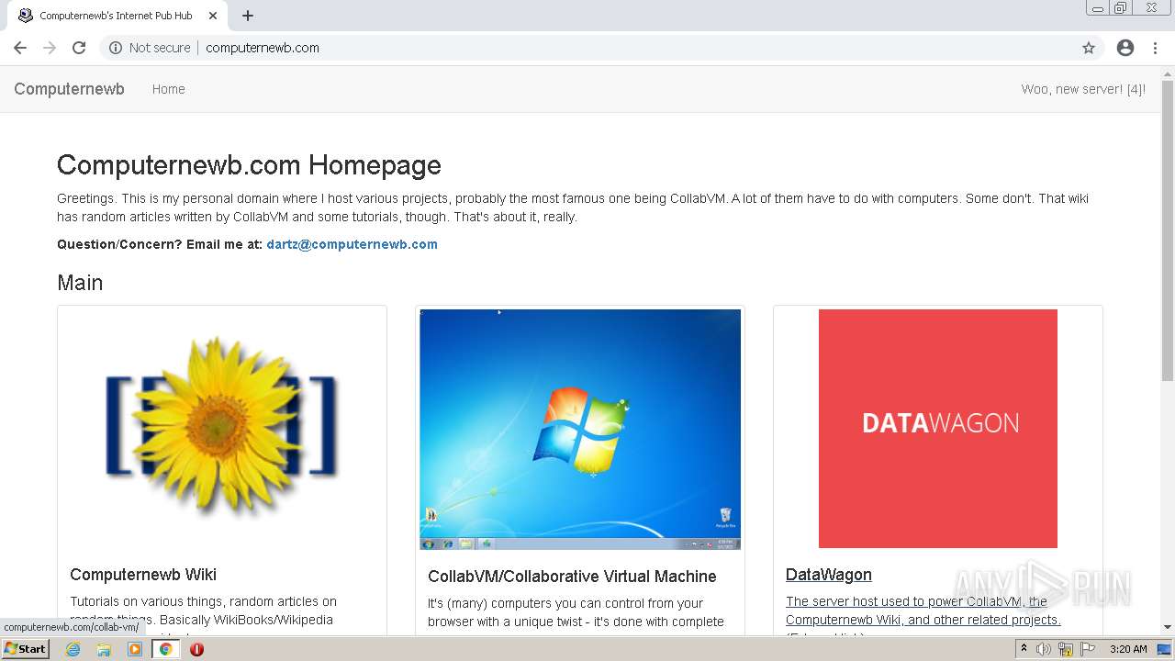
Task: Open the network tray icon
Action: [x=1066, y=649]
